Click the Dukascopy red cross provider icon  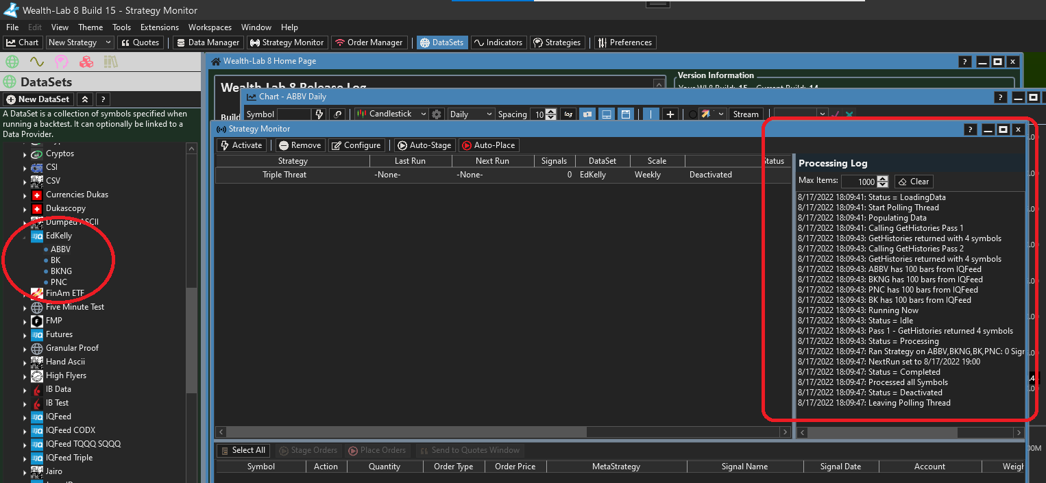coord(37,209)
